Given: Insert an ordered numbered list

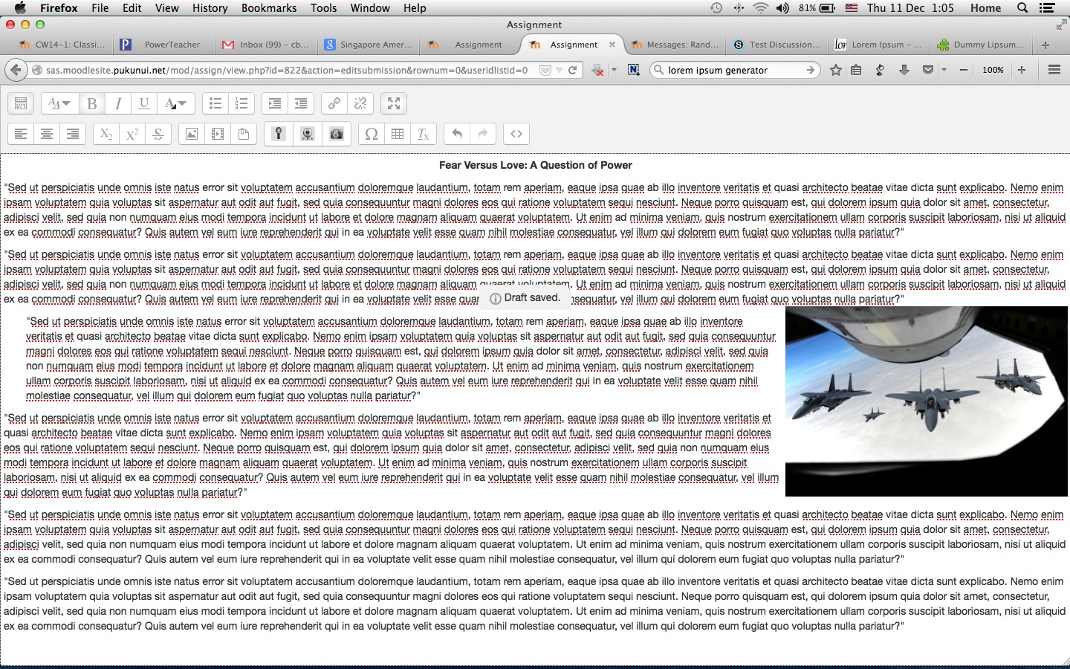Looking at the screenshot, I should (241, 103).
